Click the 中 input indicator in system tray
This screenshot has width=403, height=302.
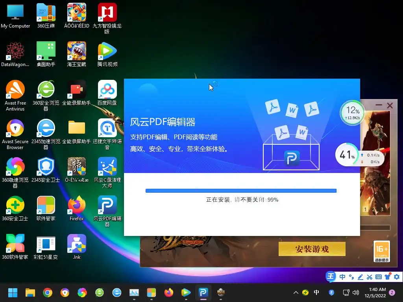click(316, 293)
